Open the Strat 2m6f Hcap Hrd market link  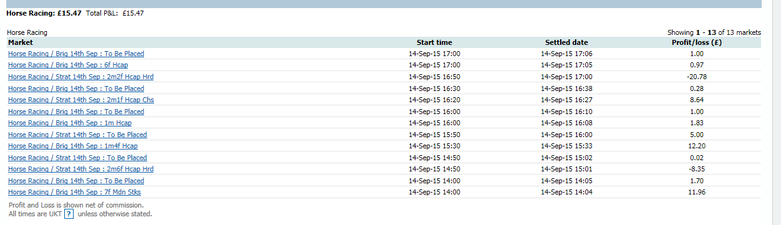(81, 169)
